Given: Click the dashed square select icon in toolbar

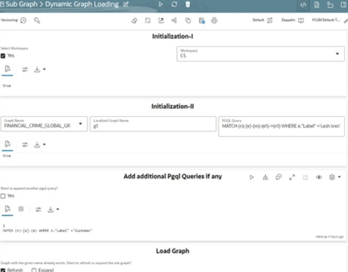Looking at the screenshot, I should (148, 20).
